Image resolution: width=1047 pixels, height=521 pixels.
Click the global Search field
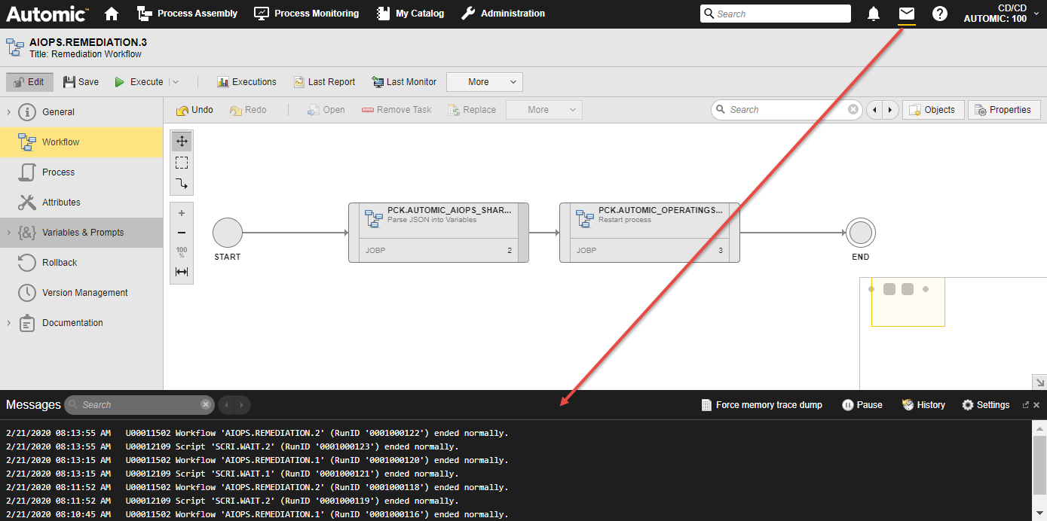(776, 14)
